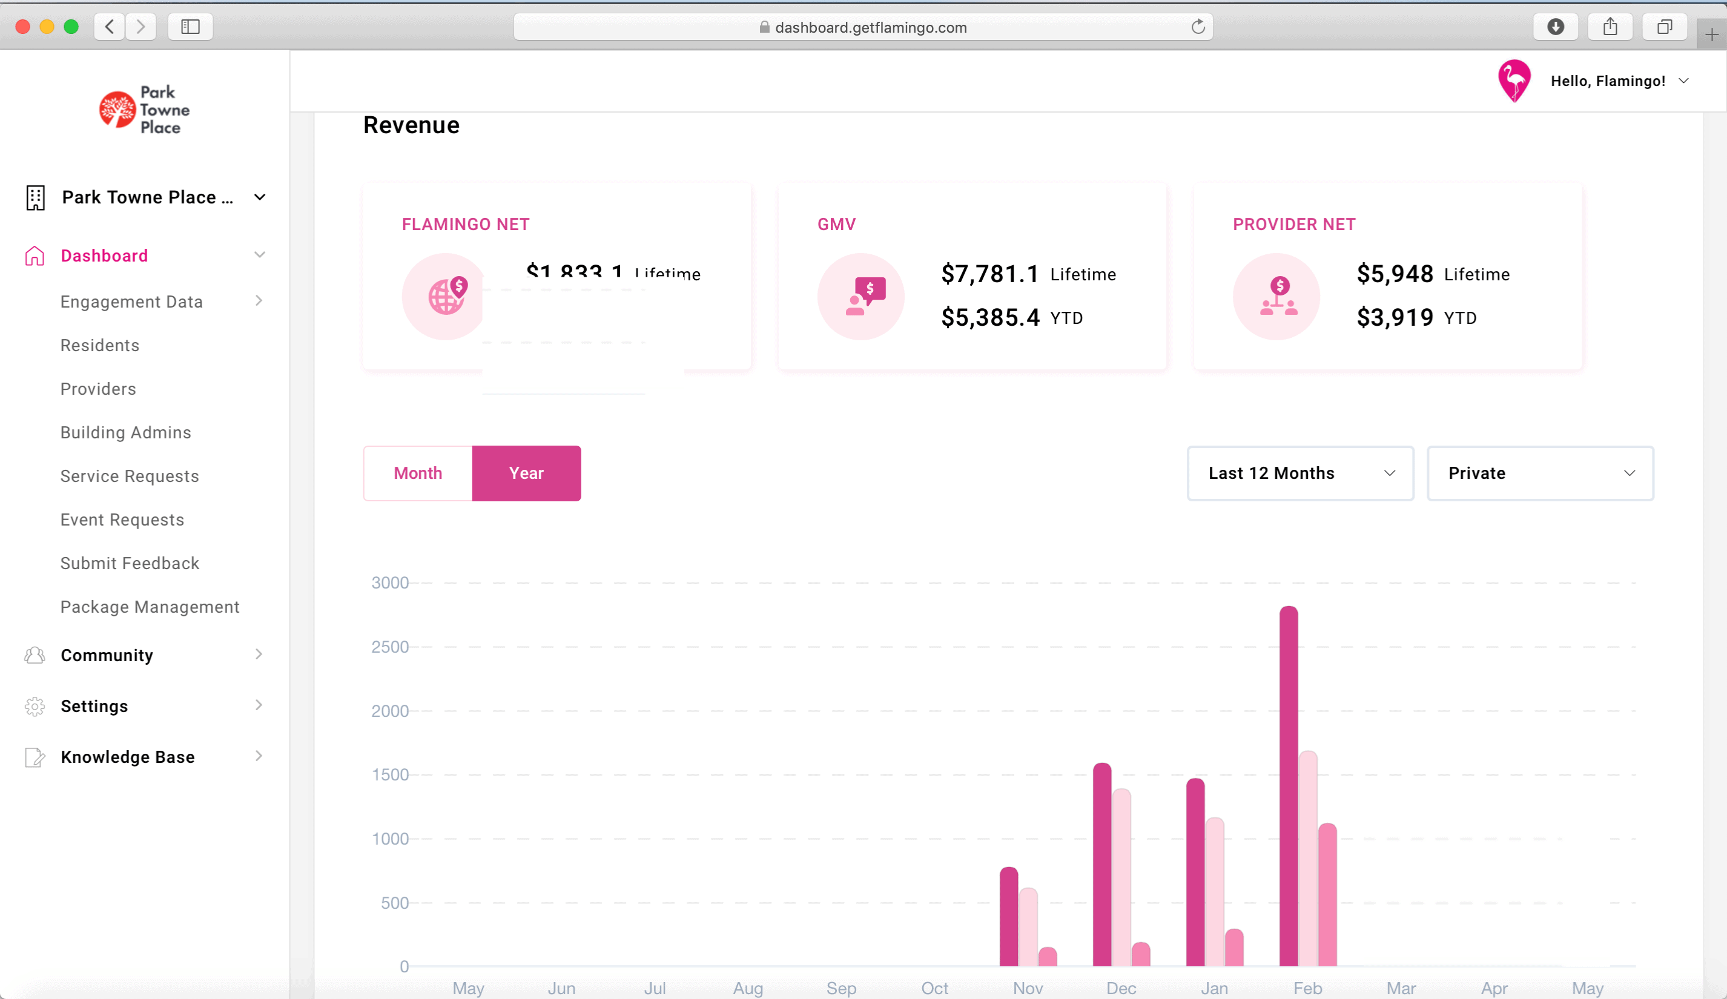Click the Community people icon
Image resolution: width=1727 pixels, height=999 pixels.
pyautogui.click(x=35, y=655)
